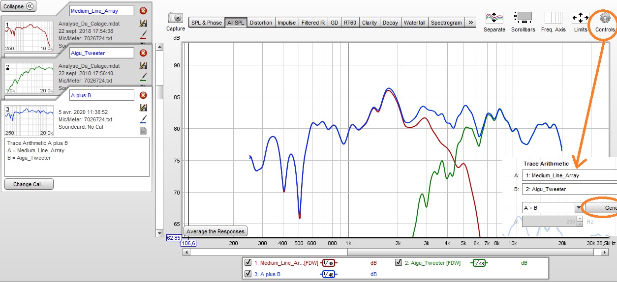Show more graph tabs with double chevron

tap(471, 23)
